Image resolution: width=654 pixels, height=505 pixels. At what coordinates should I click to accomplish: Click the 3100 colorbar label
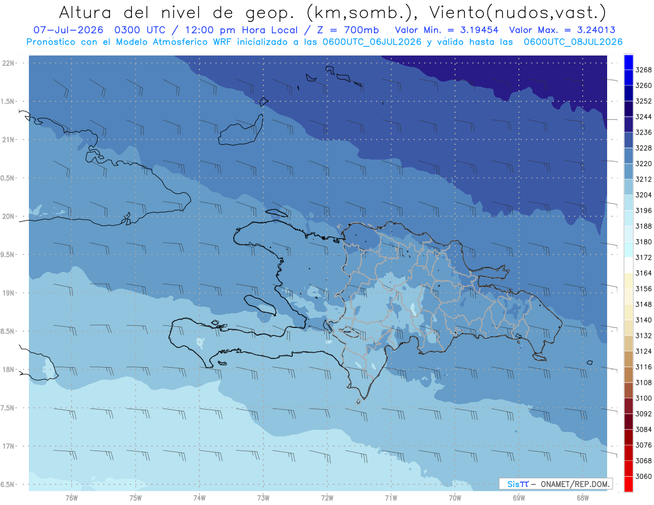coord(644,398)
